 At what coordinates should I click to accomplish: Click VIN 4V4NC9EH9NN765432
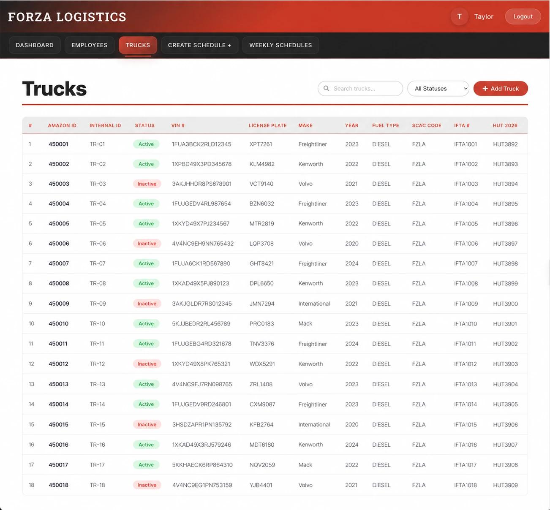click(203, 244)
